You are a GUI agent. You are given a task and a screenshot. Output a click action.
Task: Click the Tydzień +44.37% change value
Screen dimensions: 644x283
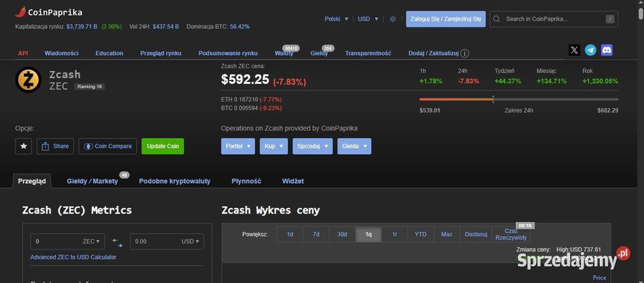[508, 81]
